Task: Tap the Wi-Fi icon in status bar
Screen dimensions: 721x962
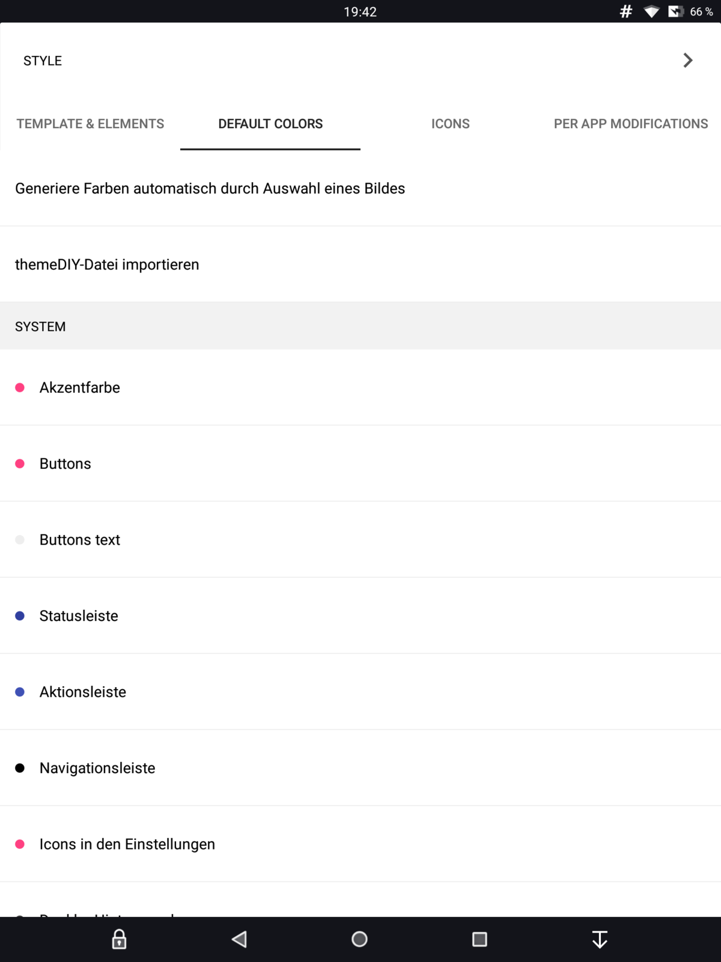Action: point(651,11)
